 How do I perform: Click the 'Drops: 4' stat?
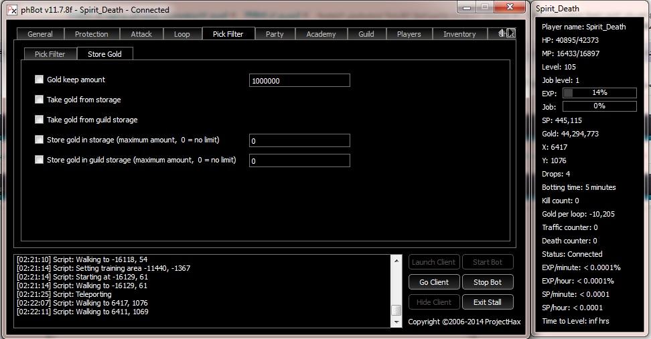tap(556, 174)
